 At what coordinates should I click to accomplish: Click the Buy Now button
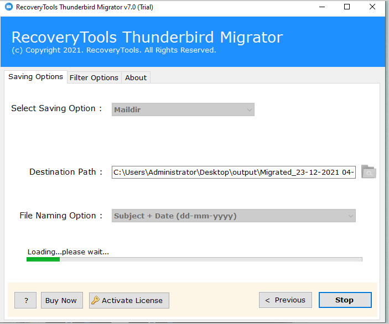62,300
